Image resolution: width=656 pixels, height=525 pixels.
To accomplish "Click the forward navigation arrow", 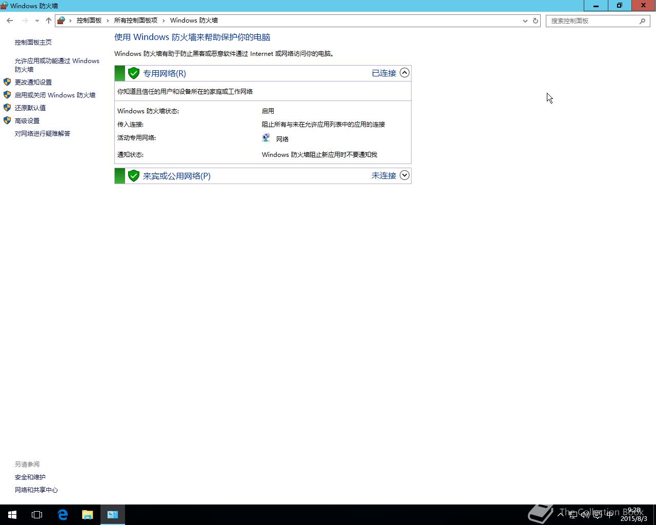I will 25,21.
